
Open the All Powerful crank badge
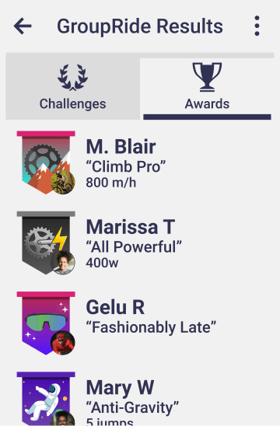(x=46, y=243)
